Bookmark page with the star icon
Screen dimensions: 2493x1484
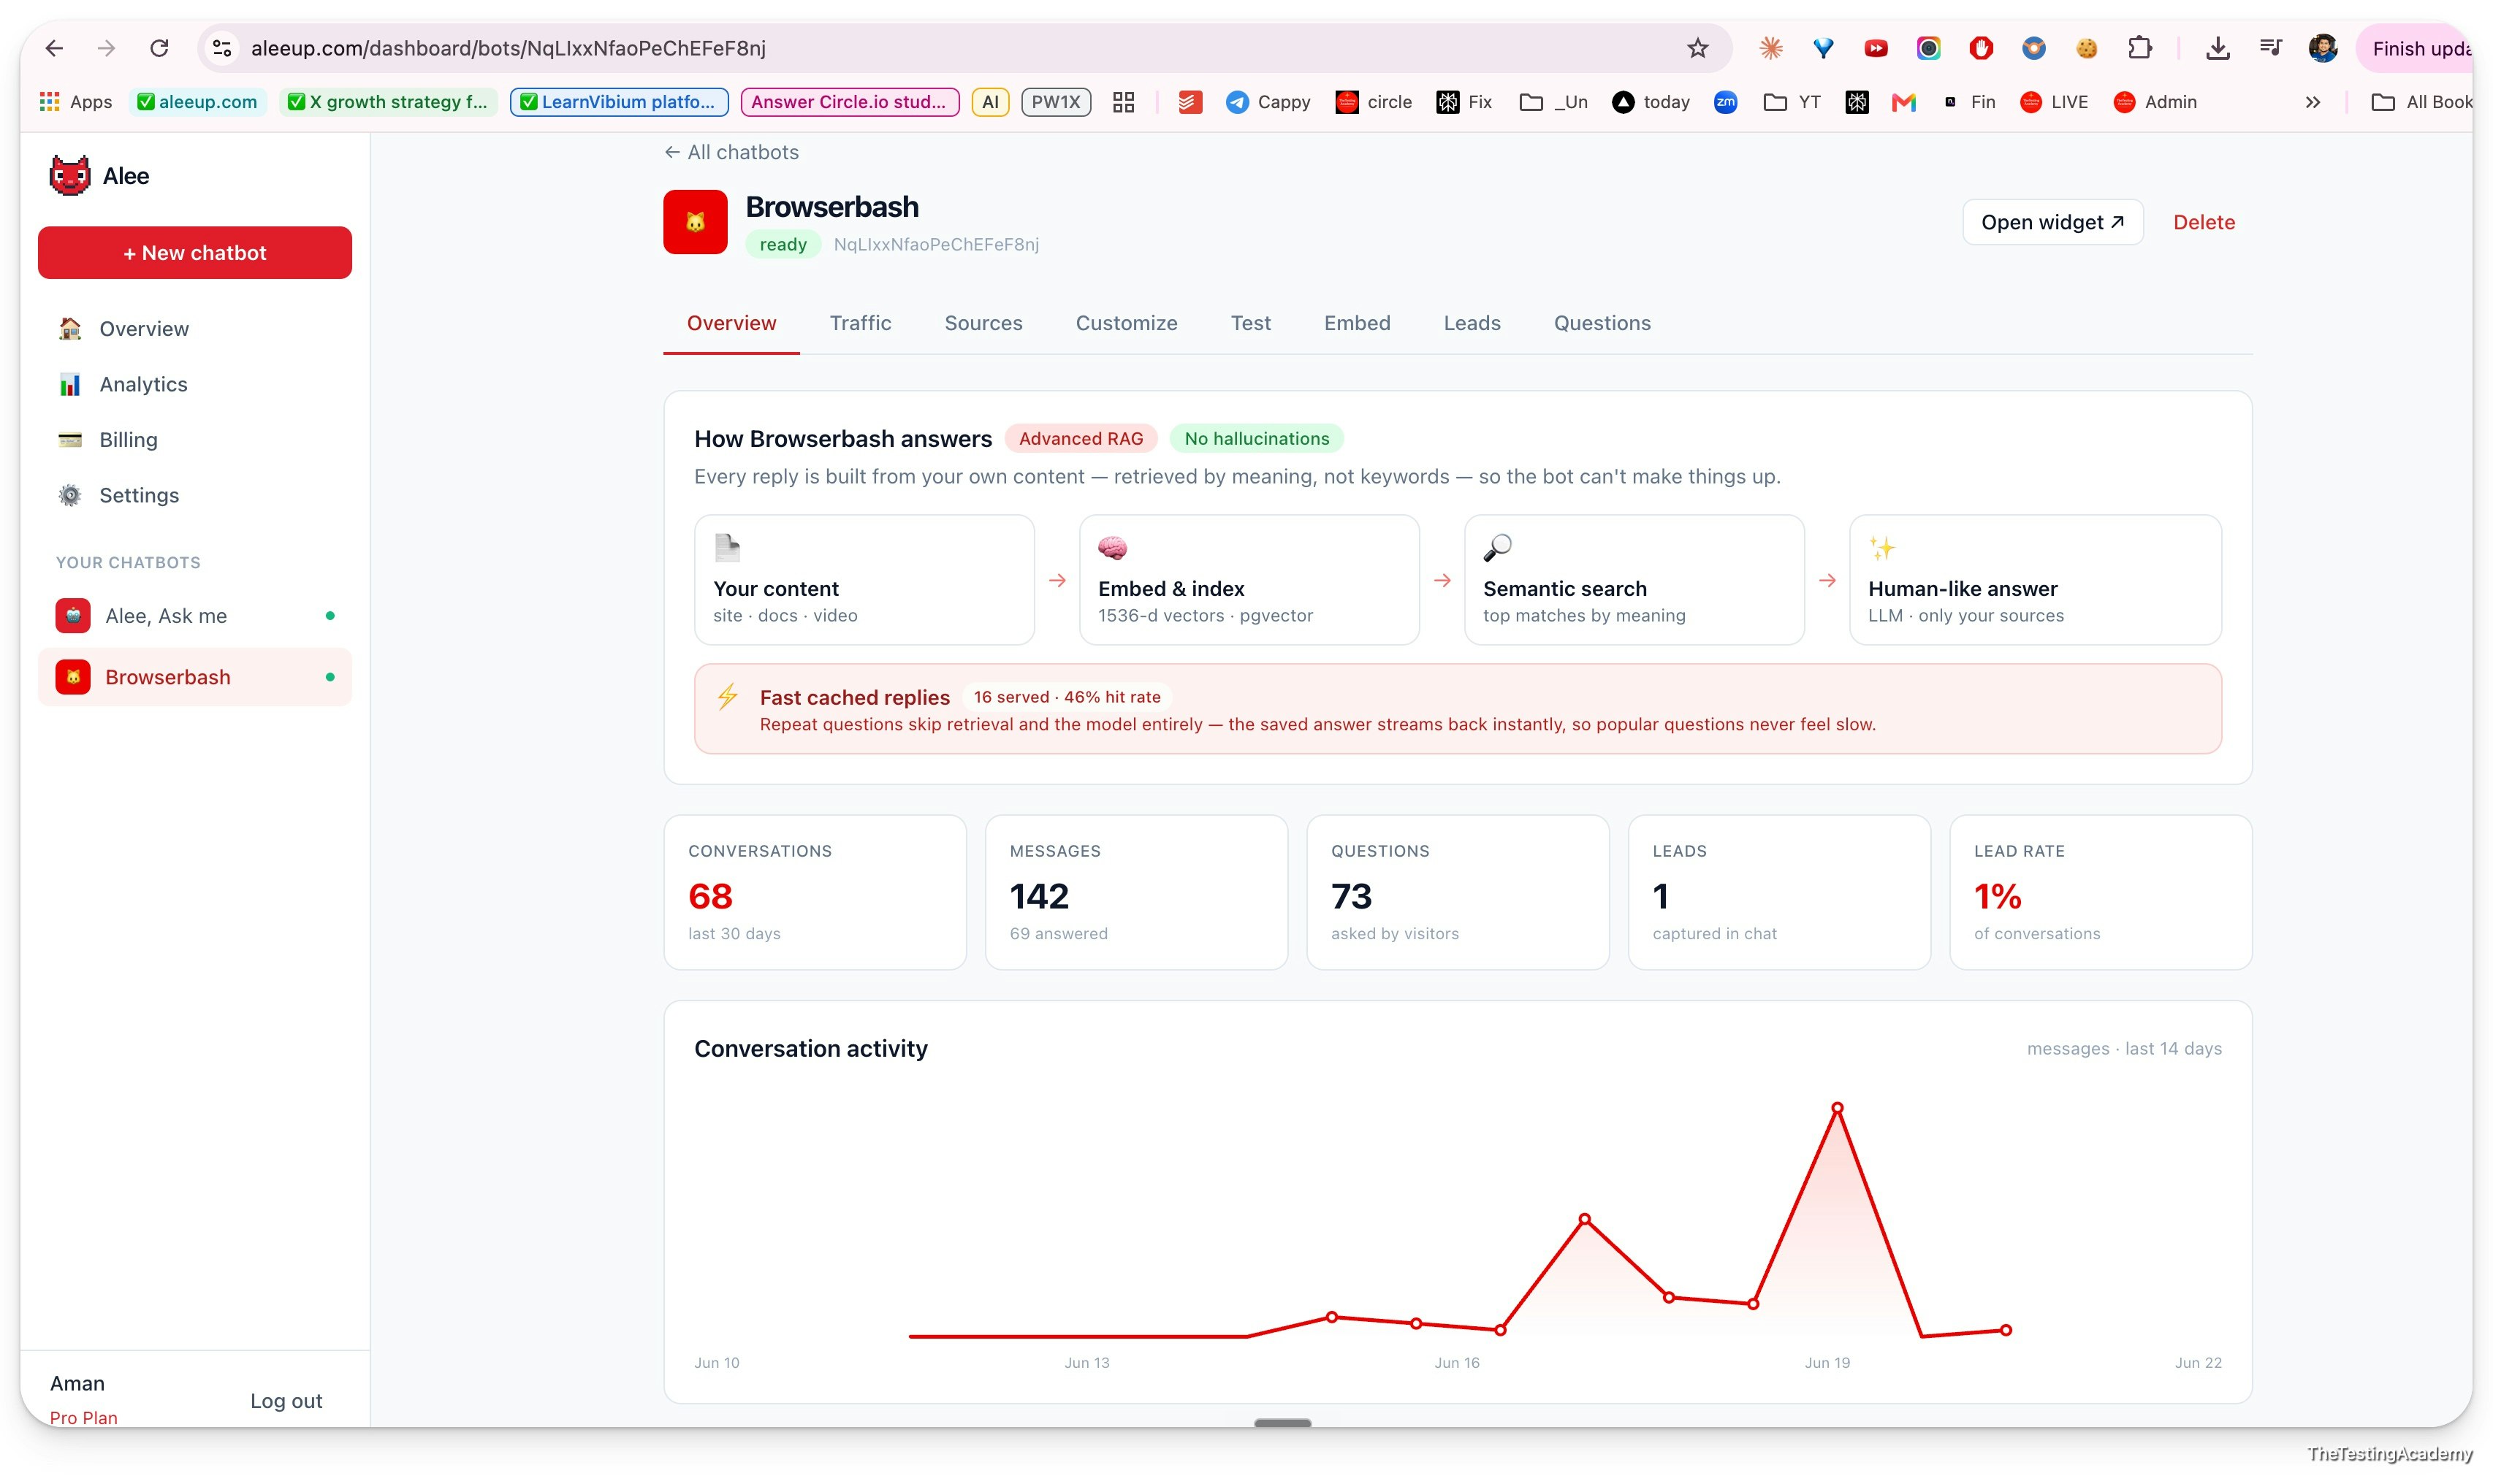1697,48
